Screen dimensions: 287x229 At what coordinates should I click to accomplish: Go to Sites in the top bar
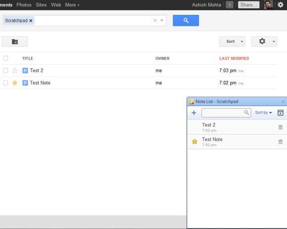(x=41, y=5)
